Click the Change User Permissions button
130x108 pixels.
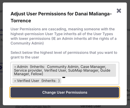click(x=65, y=92)
